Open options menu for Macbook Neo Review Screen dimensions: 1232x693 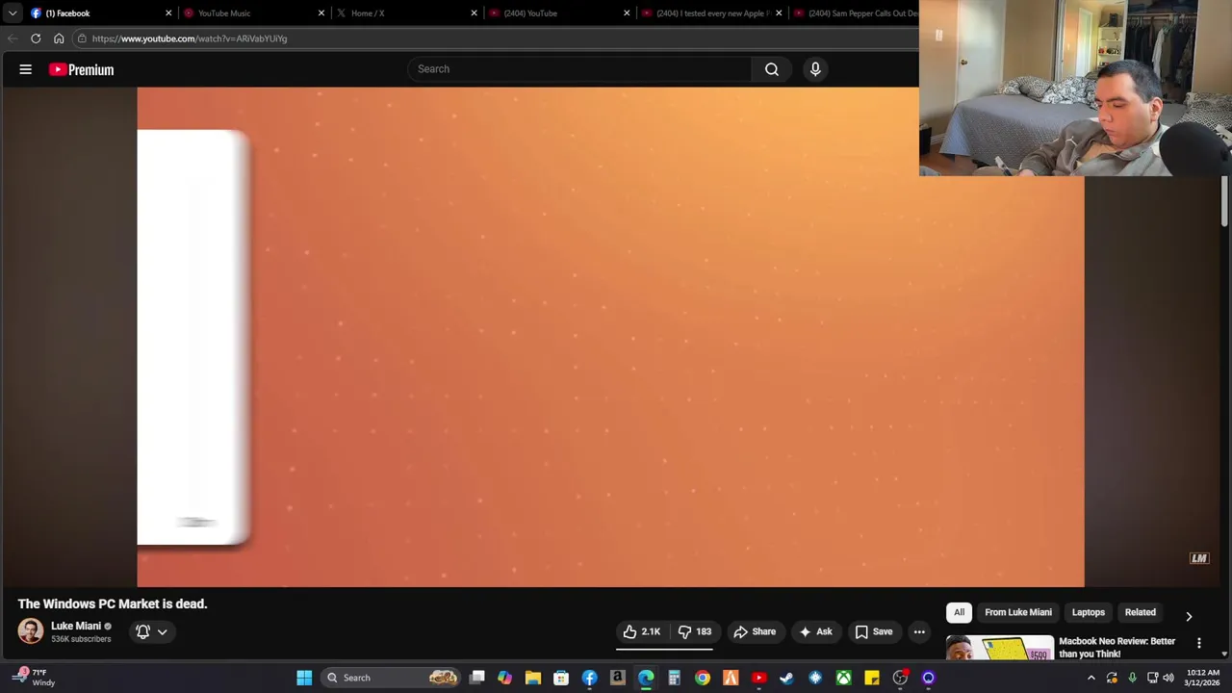(x=1199, y=643)
